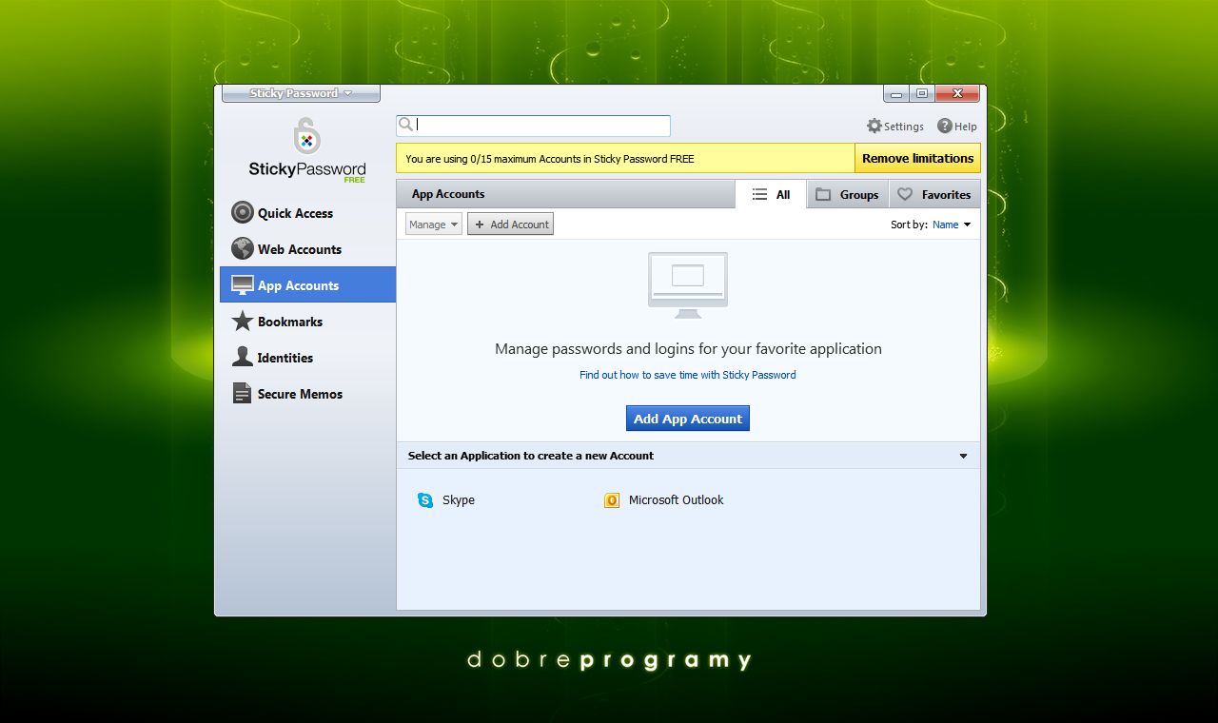Click the All list view icon
1218x723 pixels.
click(x=759, y=194)
